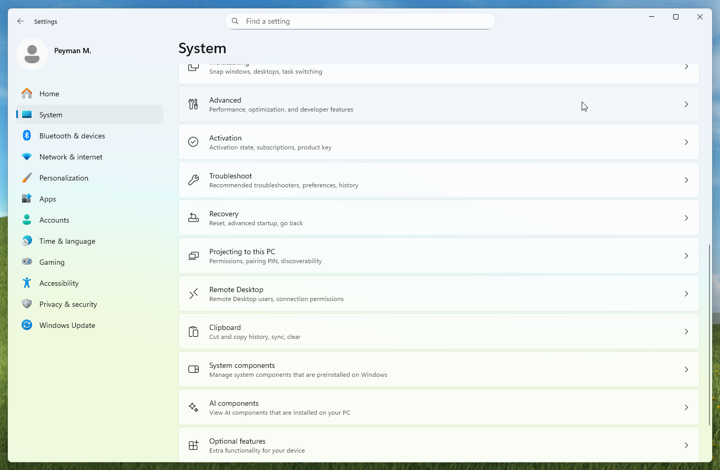This screenshot has height=470, width=720.
Task: Click the Bluetooth icon in sidebar
Action: 27,136
